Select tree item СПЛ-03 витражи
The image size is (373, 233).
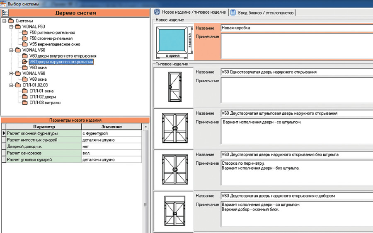pos(45,103)
